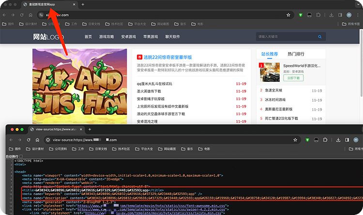Close the view-source tab
Image resolution: width=363 pixels, height=215 pixels.
point(81,129)
